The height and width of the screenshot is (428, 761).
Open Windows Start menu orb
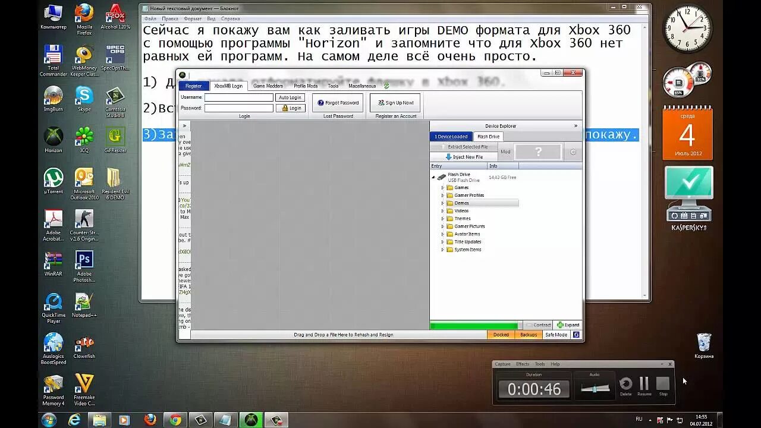tap(49, 420)
